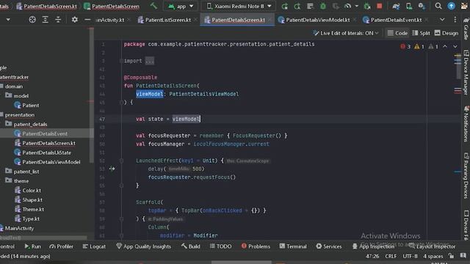
Task: Click the Search Everywhere magnifier icon
Action: (438, 6)
